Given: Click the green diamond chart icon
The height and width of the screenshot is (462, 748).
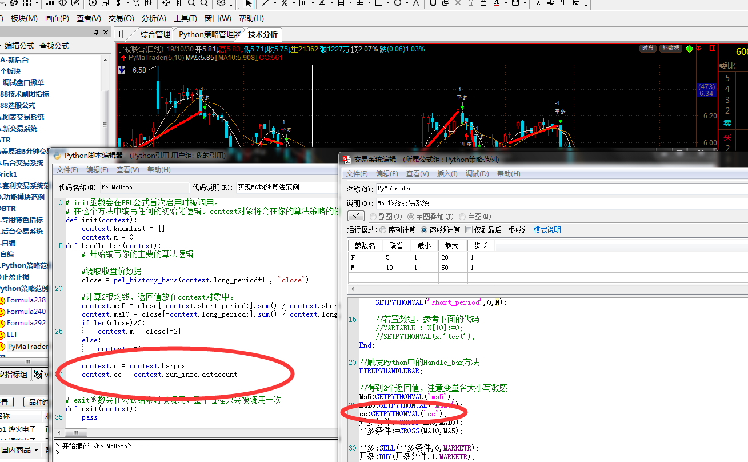Looking at the screenshot, I should point(690,49).
